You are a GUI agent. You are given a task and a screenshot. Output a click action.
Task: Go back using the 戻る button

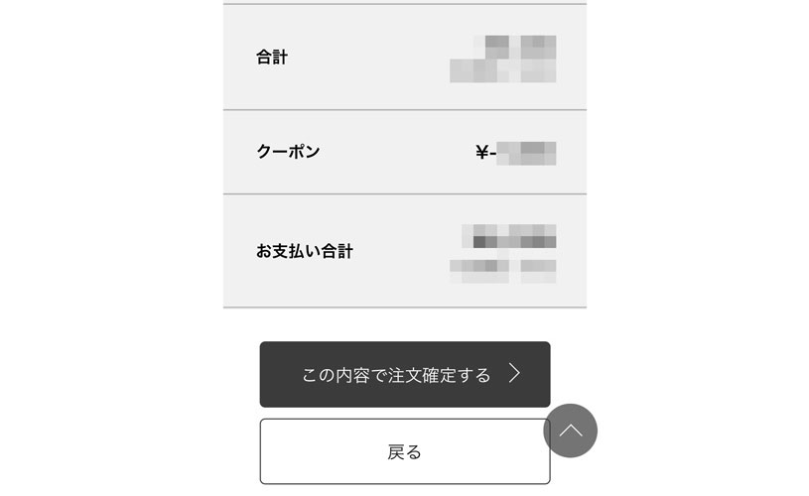pyautogui.click(x=405, y=451)
